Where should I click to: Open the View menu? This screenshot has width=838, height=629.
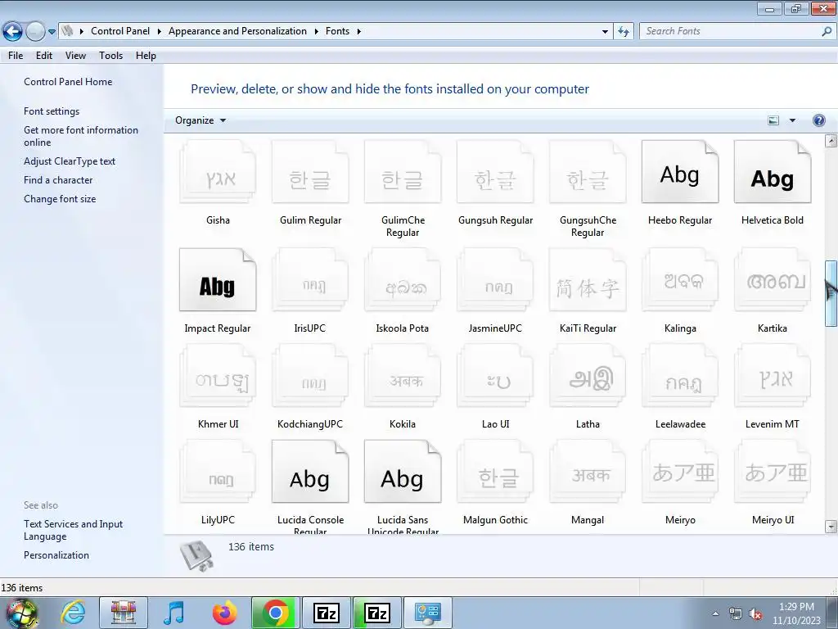pos(75,56)
